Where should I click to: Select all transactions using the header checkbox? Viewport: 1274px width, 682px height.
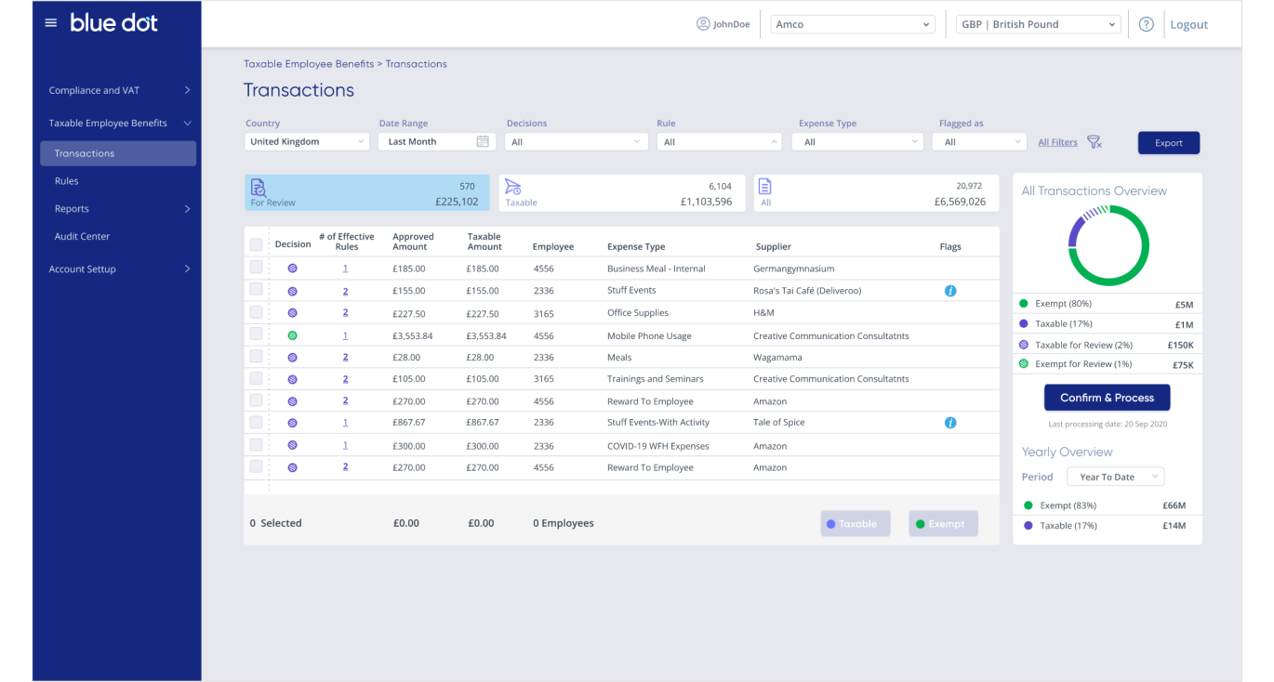[x=256, y=243]
